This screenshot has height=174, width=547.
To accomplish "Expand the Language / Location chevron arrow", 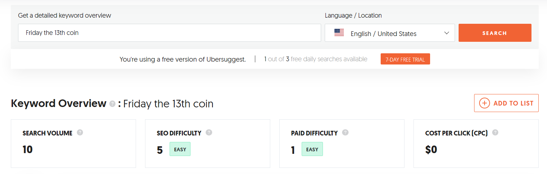I will click(447, 33).
